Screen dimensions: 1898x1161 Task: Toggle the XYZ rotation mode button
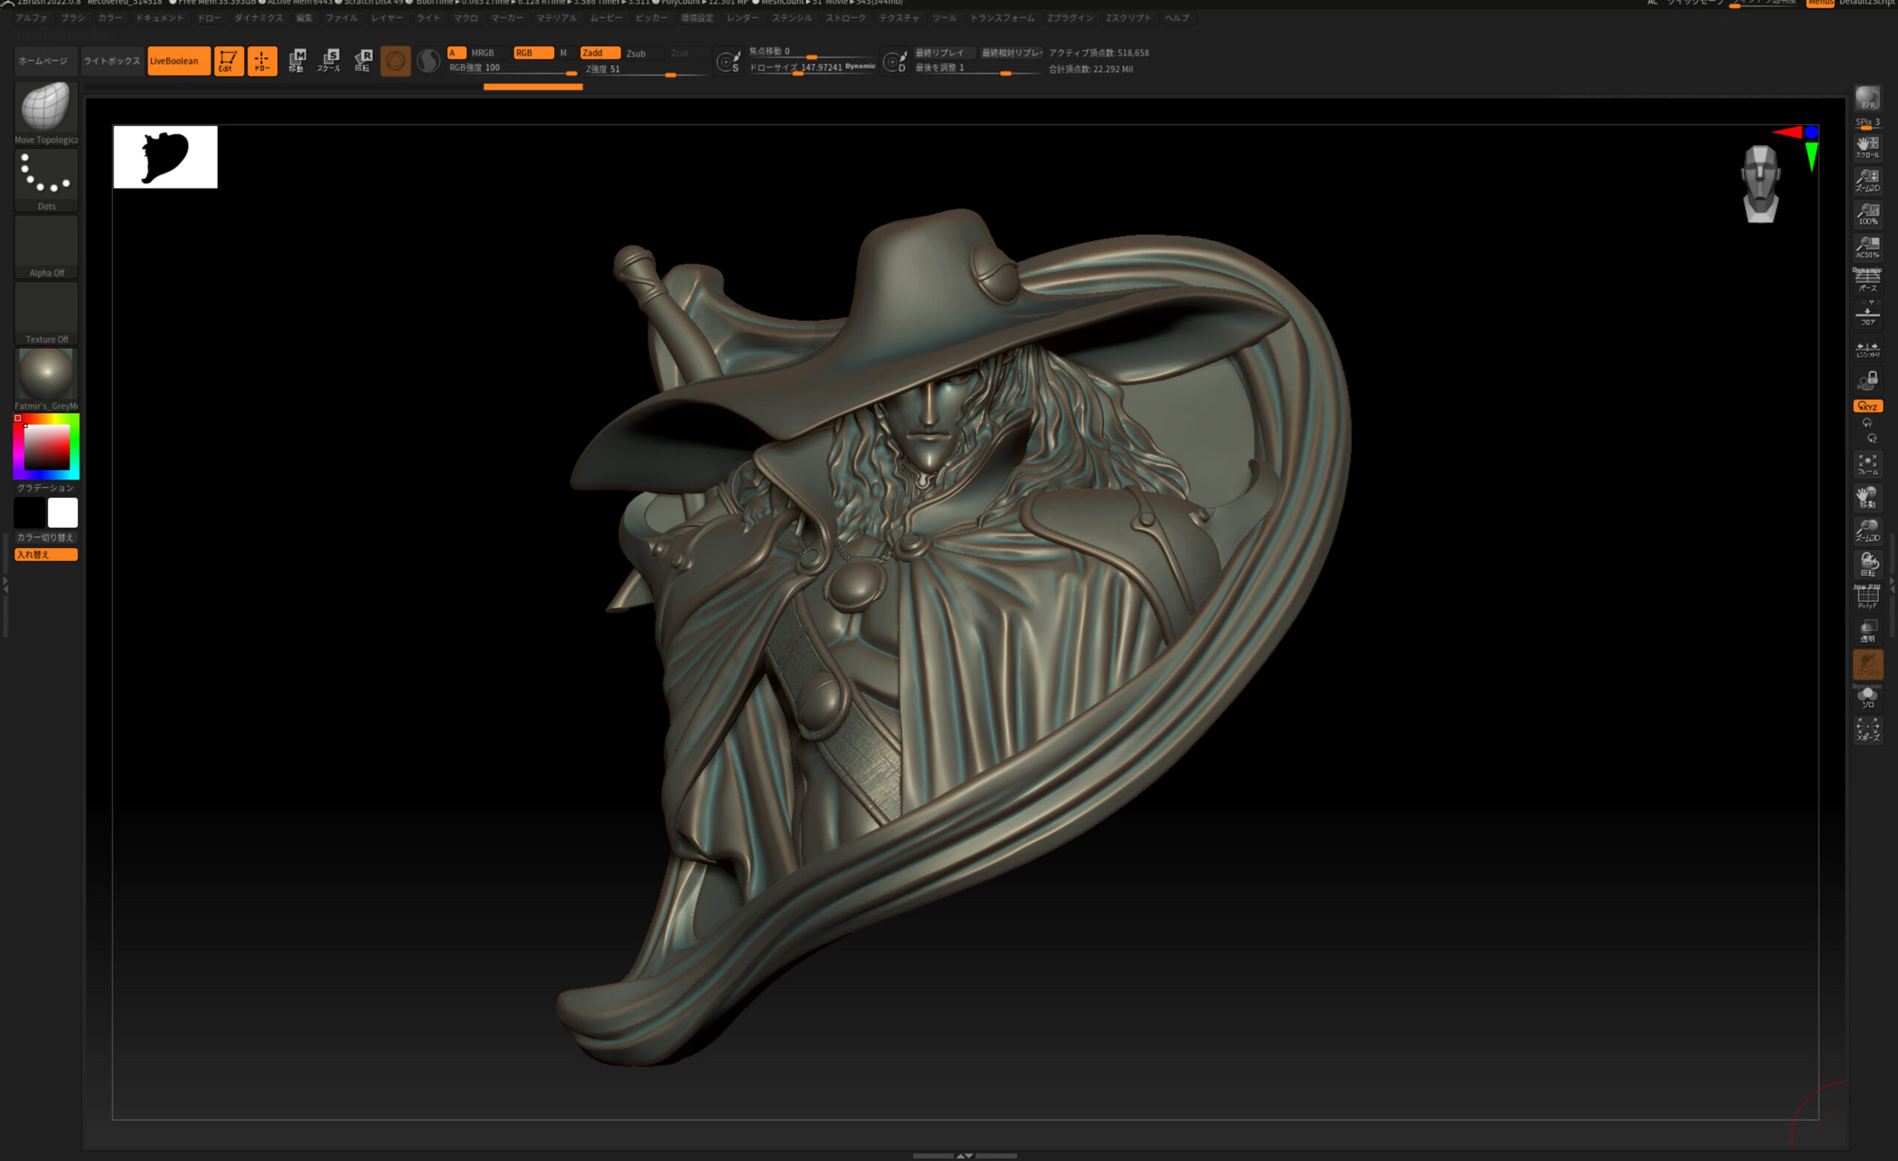click(x=1867, y=406)
